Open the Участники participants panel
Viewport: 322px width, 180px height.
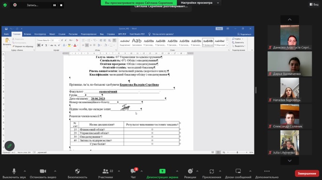pyautogui.click(x=106, y=171)
